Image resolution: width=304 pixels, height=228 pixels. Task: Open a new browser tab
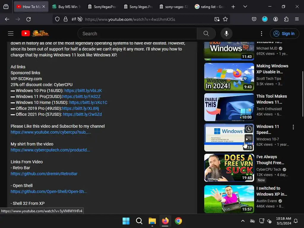pos(233,7)
